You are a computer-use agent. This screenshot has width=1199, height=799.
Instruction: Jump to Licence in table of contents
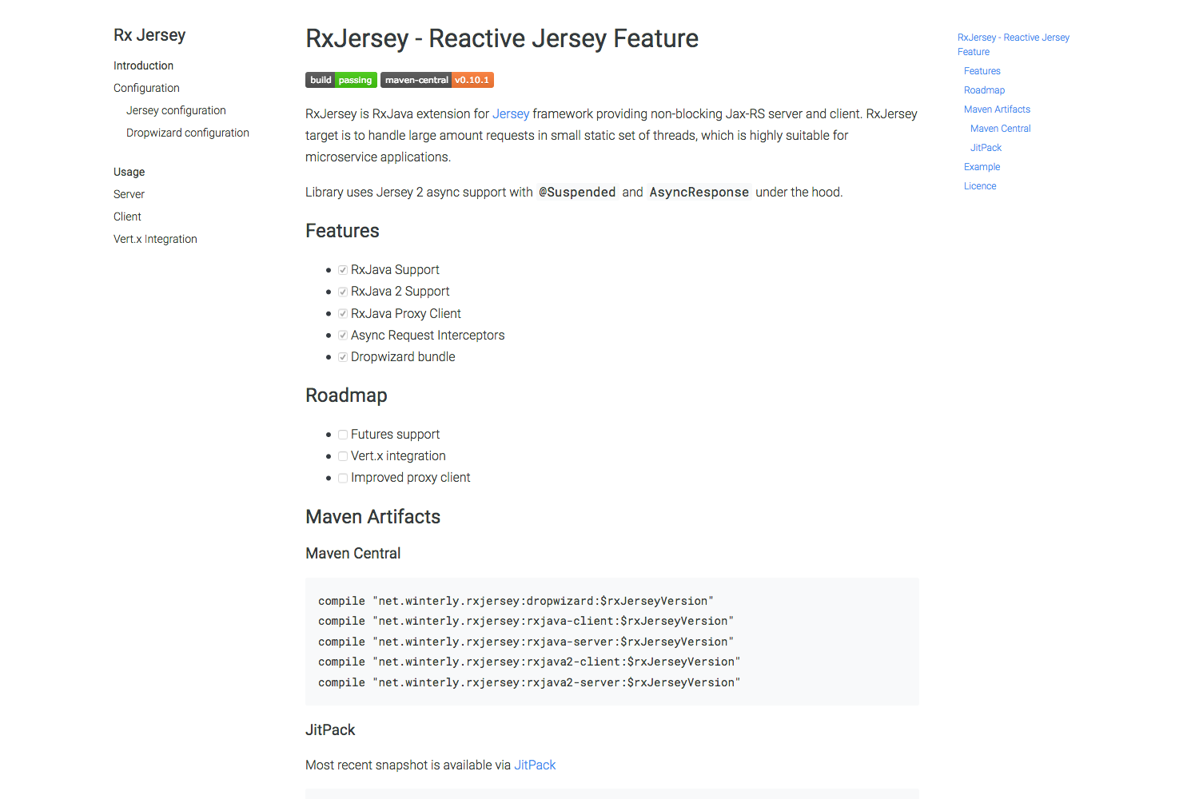coord(980,186)
